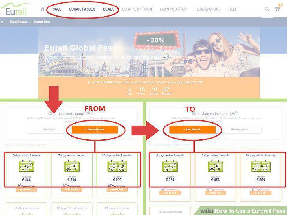
Task: Select the price € 699
Action: tap(117, 180)
